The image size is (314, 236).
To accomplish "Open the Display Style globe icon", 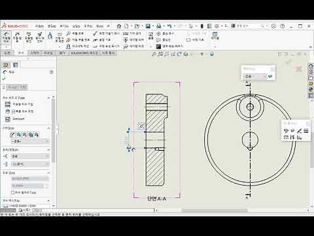I will point(212,54).
